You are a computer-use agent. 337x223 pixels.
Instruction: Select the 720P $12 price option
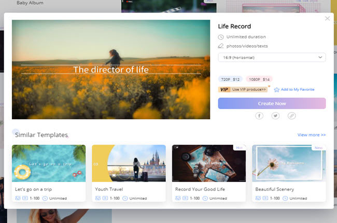230,79
